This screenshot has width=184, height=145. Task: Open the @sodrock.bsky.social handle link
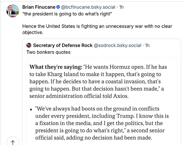click(x=118, y=45)
